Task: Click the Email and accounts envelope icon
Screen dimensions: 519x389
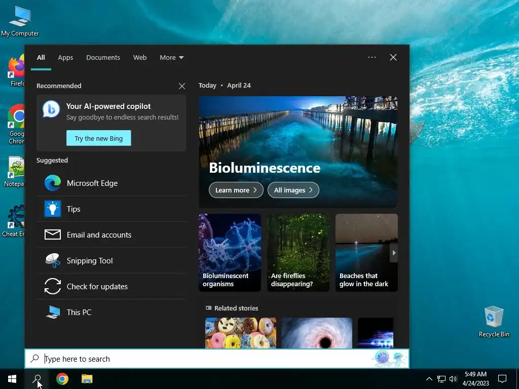Action: tap(53, 235)
